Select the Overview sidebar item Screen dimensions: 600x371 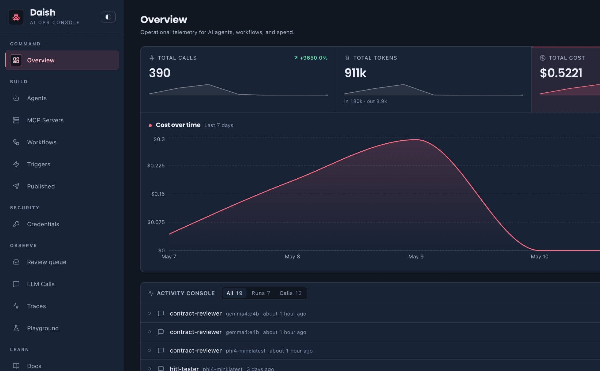click(x=62, y=60)
